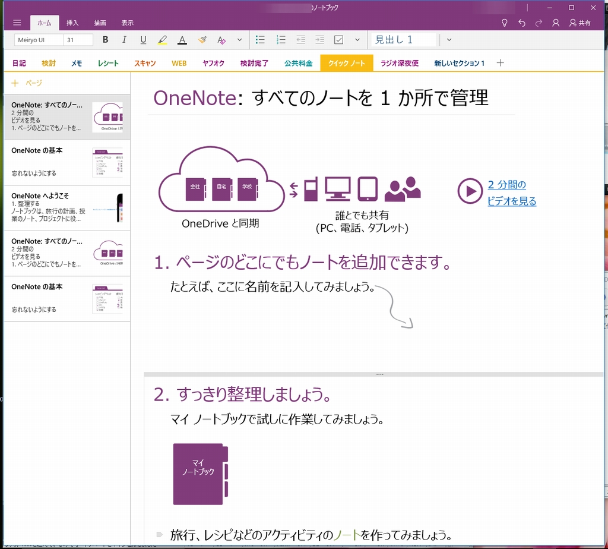Add a new section with plus
The height and width of the screenshot is (549, 608).
500,63
